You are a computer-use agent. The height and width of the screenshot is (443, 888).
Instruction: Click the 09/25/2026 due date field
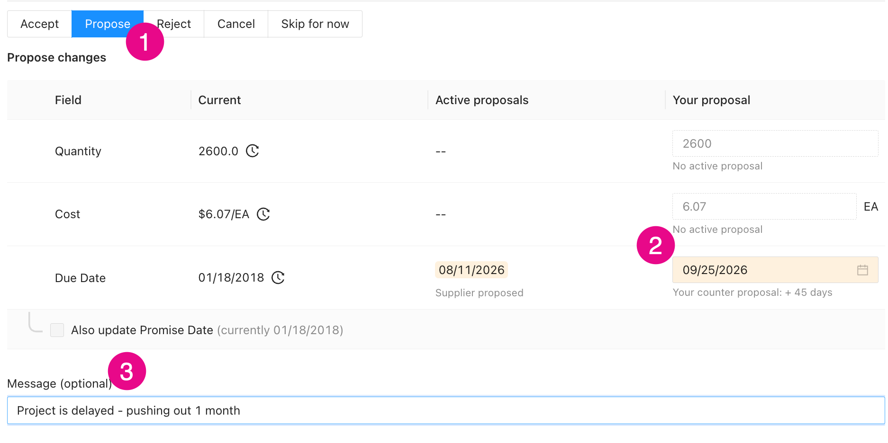[x=775, y=270]
